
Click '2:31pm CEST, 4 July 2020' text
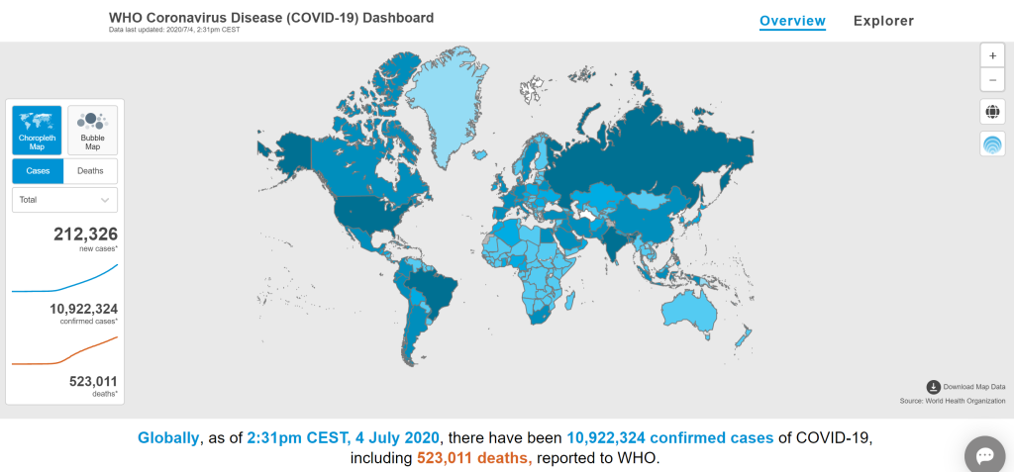[x=344, y=437]
